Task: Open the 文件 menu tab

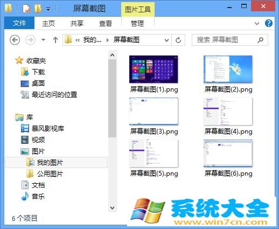Action: click(x=19, y=23)
